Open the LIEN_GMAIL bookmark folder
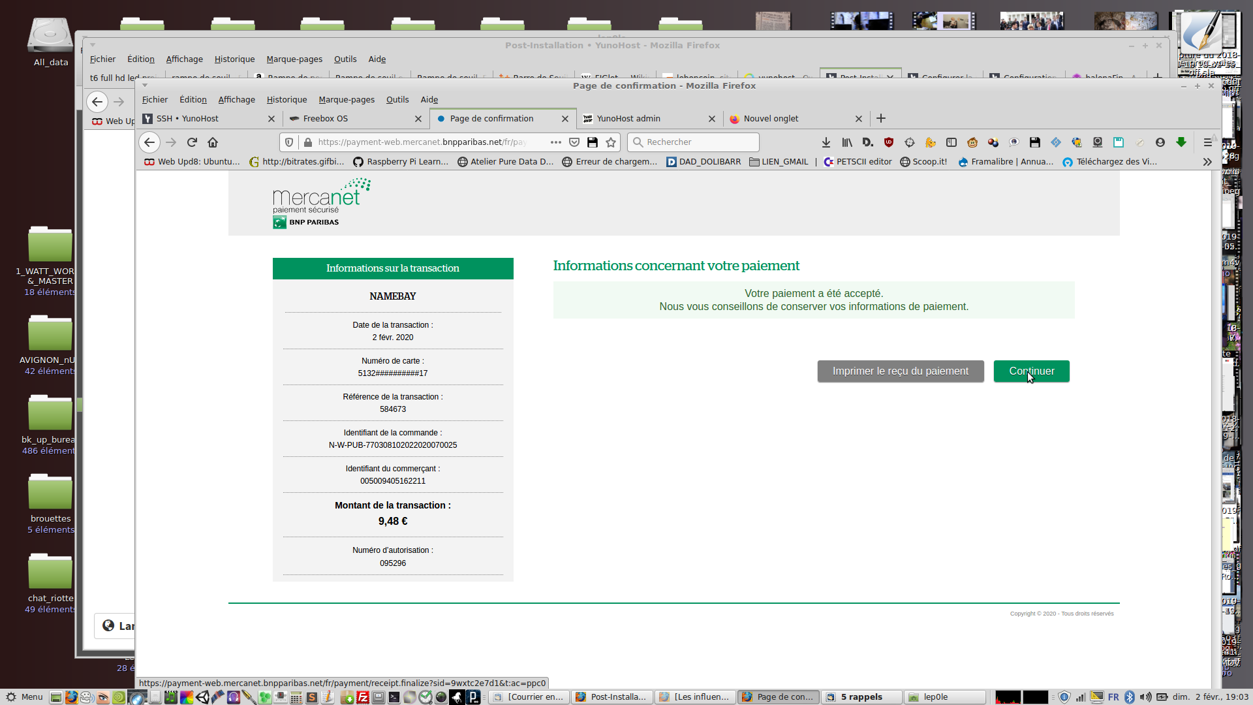Screen dimensions: 1253x705 click(779, 162)
